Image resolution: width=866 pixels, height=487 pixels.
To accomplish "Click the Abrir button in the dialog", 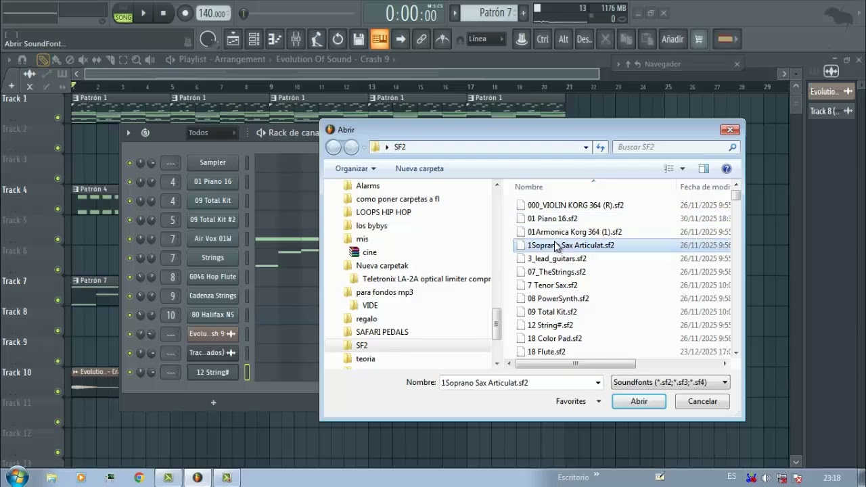I will tap(639, 401).
